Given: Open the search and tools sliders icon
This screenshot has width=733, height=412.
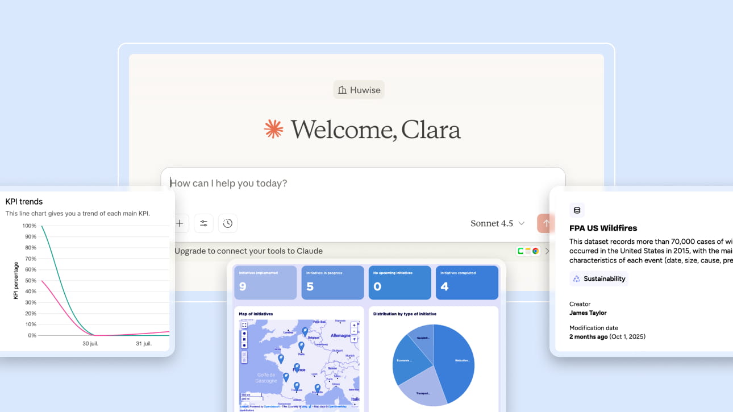Looking at the screenshot, I should pos(203,223).
